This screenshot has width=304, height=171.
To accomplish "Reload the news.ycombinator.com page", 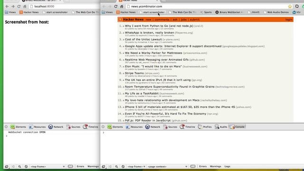I will click(116, 6).
